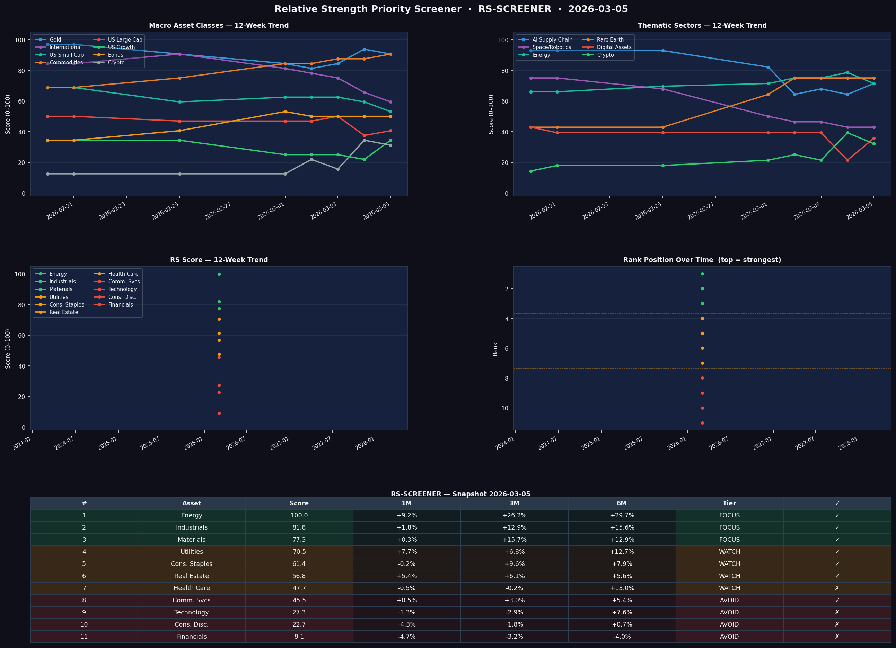Click the checkmark in the Energy row

coord(837,515)
